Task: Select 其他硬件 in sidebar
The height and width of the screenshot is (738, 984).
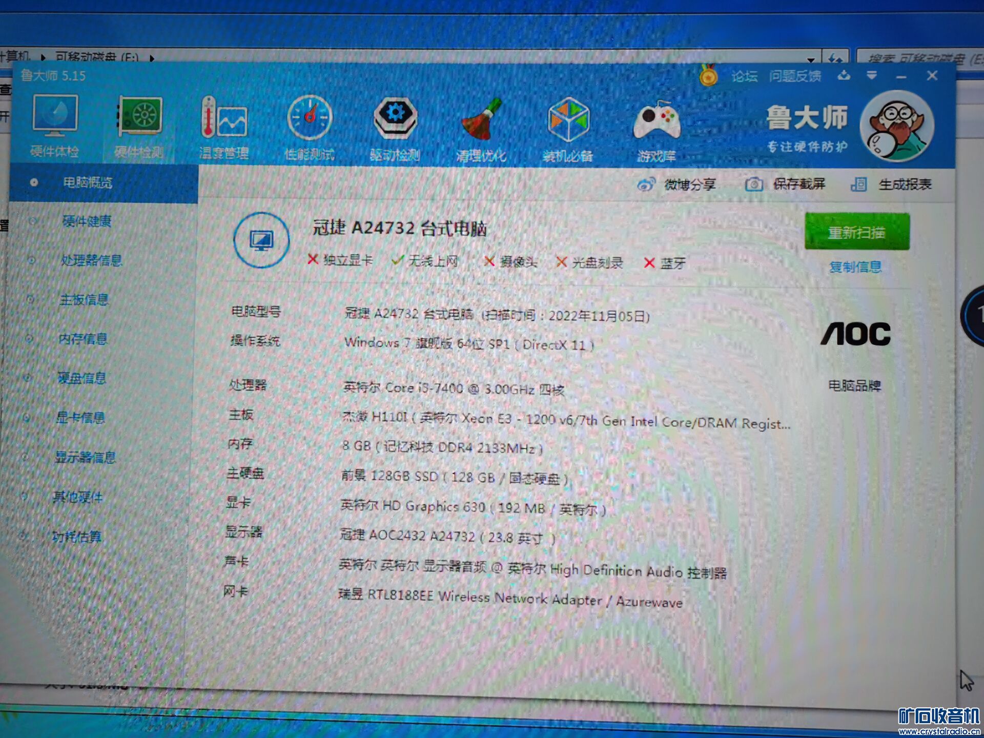Action: point(77,497)
